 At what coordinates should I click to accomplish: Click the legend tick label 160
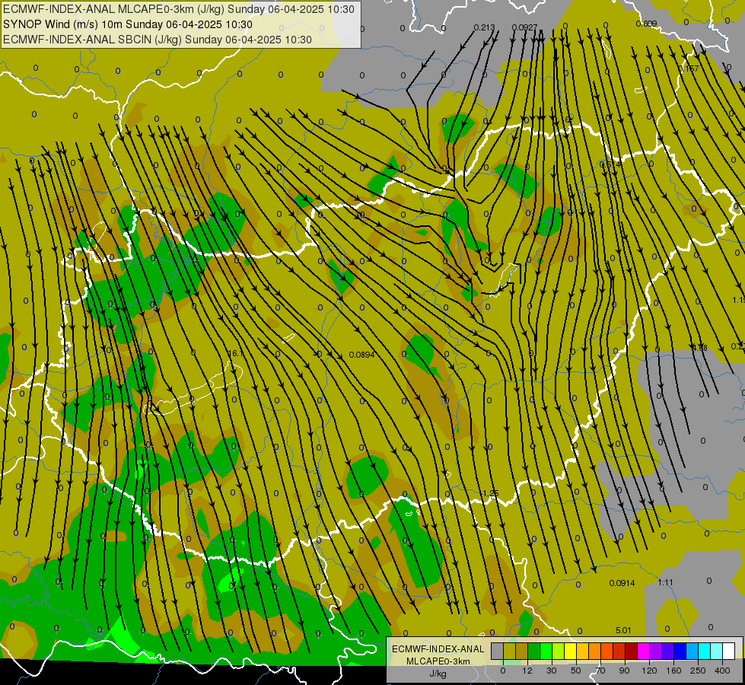click(x=673, y=671)
